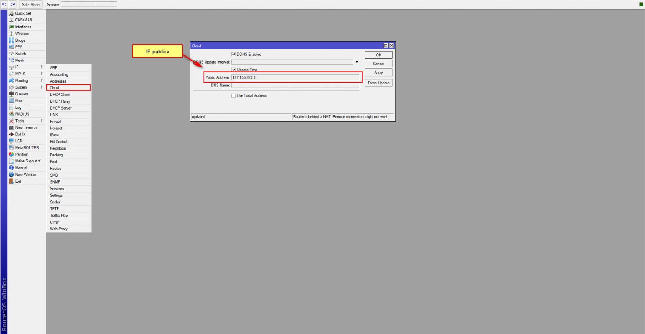This screenshot has height=334, width=645.
Task: Click Cancel in Cloud dialog
Action: click(378, 64)
